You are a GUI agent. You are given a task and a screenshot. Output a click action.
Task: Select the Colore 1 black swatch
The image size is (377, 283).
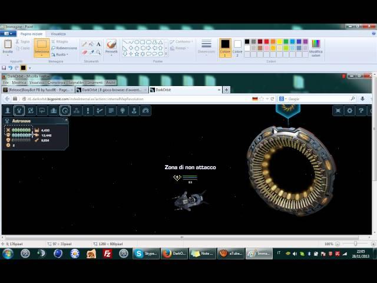[x=225, y=48]
